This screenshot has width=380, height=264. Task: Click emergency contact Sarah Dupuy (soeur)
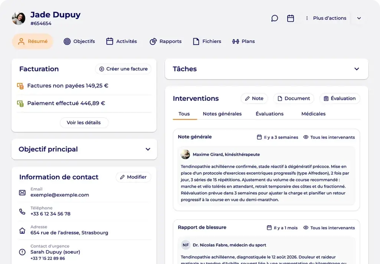(x=55, y=252)
